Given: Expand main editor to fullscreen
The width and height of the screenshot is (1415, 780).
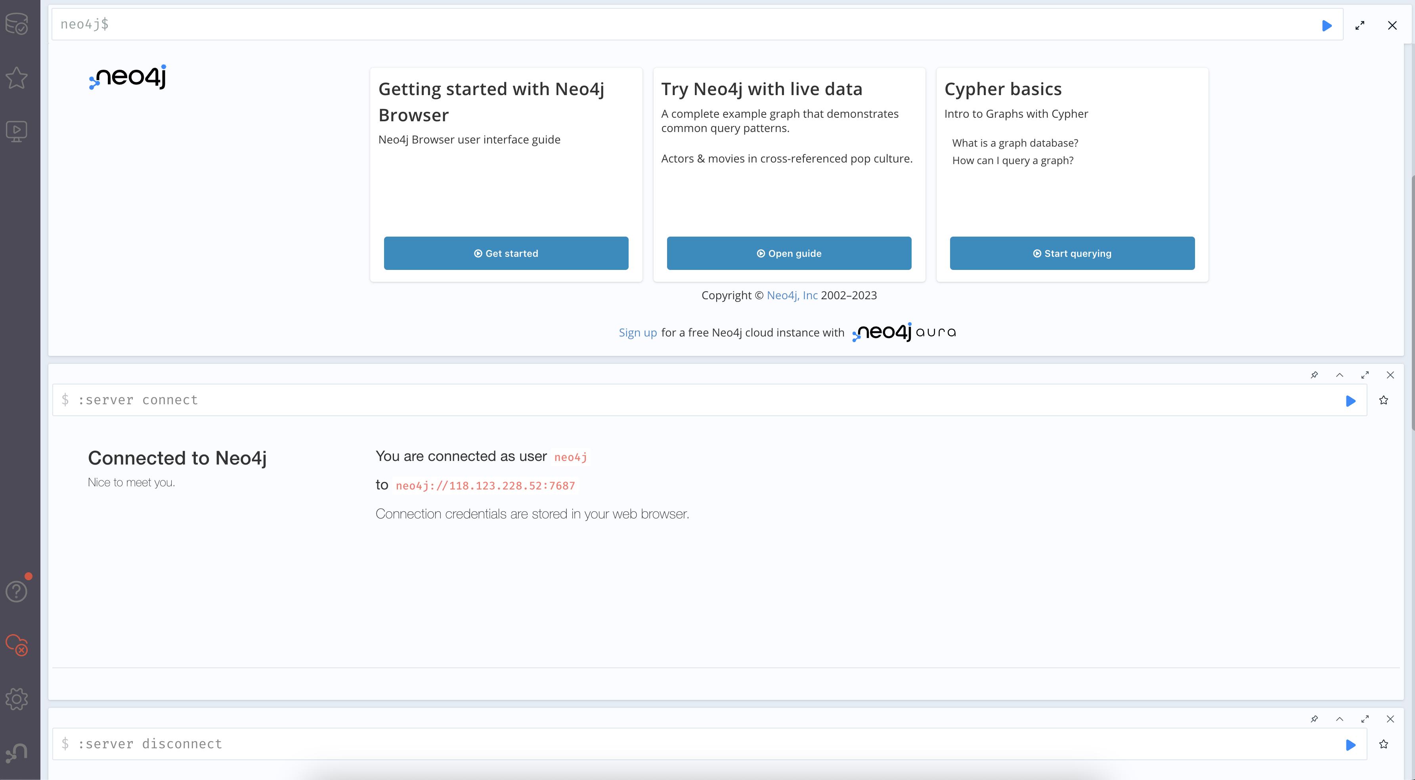Looking at the screenshot, I should pyautogui.click(x=1360, y=25).
